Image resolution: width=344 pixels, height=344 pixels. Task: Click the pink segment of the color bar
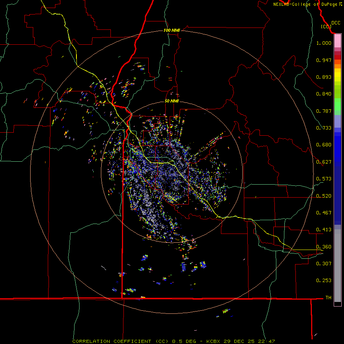click(x=338, y=41)
